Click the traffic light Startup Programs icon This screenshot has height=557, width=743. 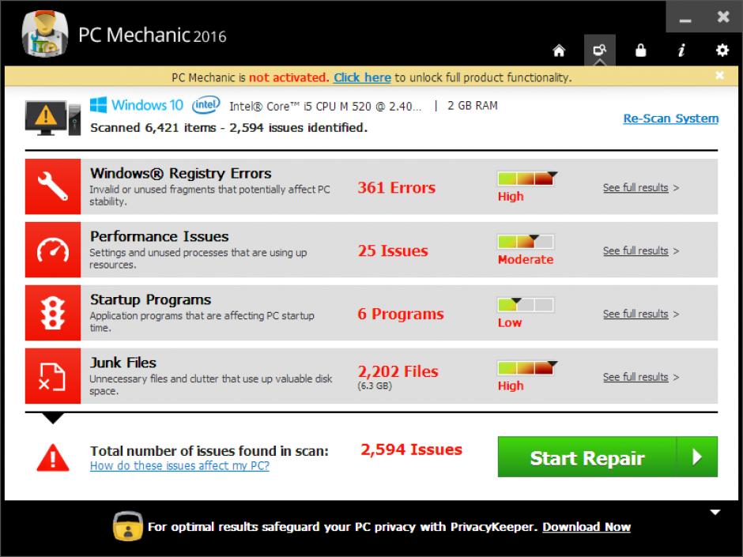point(53,313)
